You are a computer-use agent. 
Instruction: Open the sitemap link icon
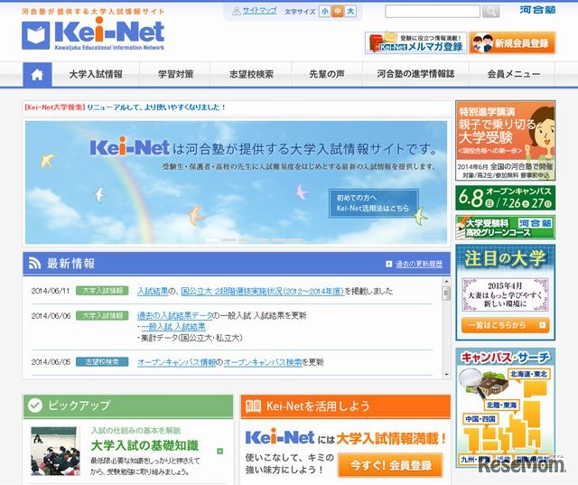(237, 11)
